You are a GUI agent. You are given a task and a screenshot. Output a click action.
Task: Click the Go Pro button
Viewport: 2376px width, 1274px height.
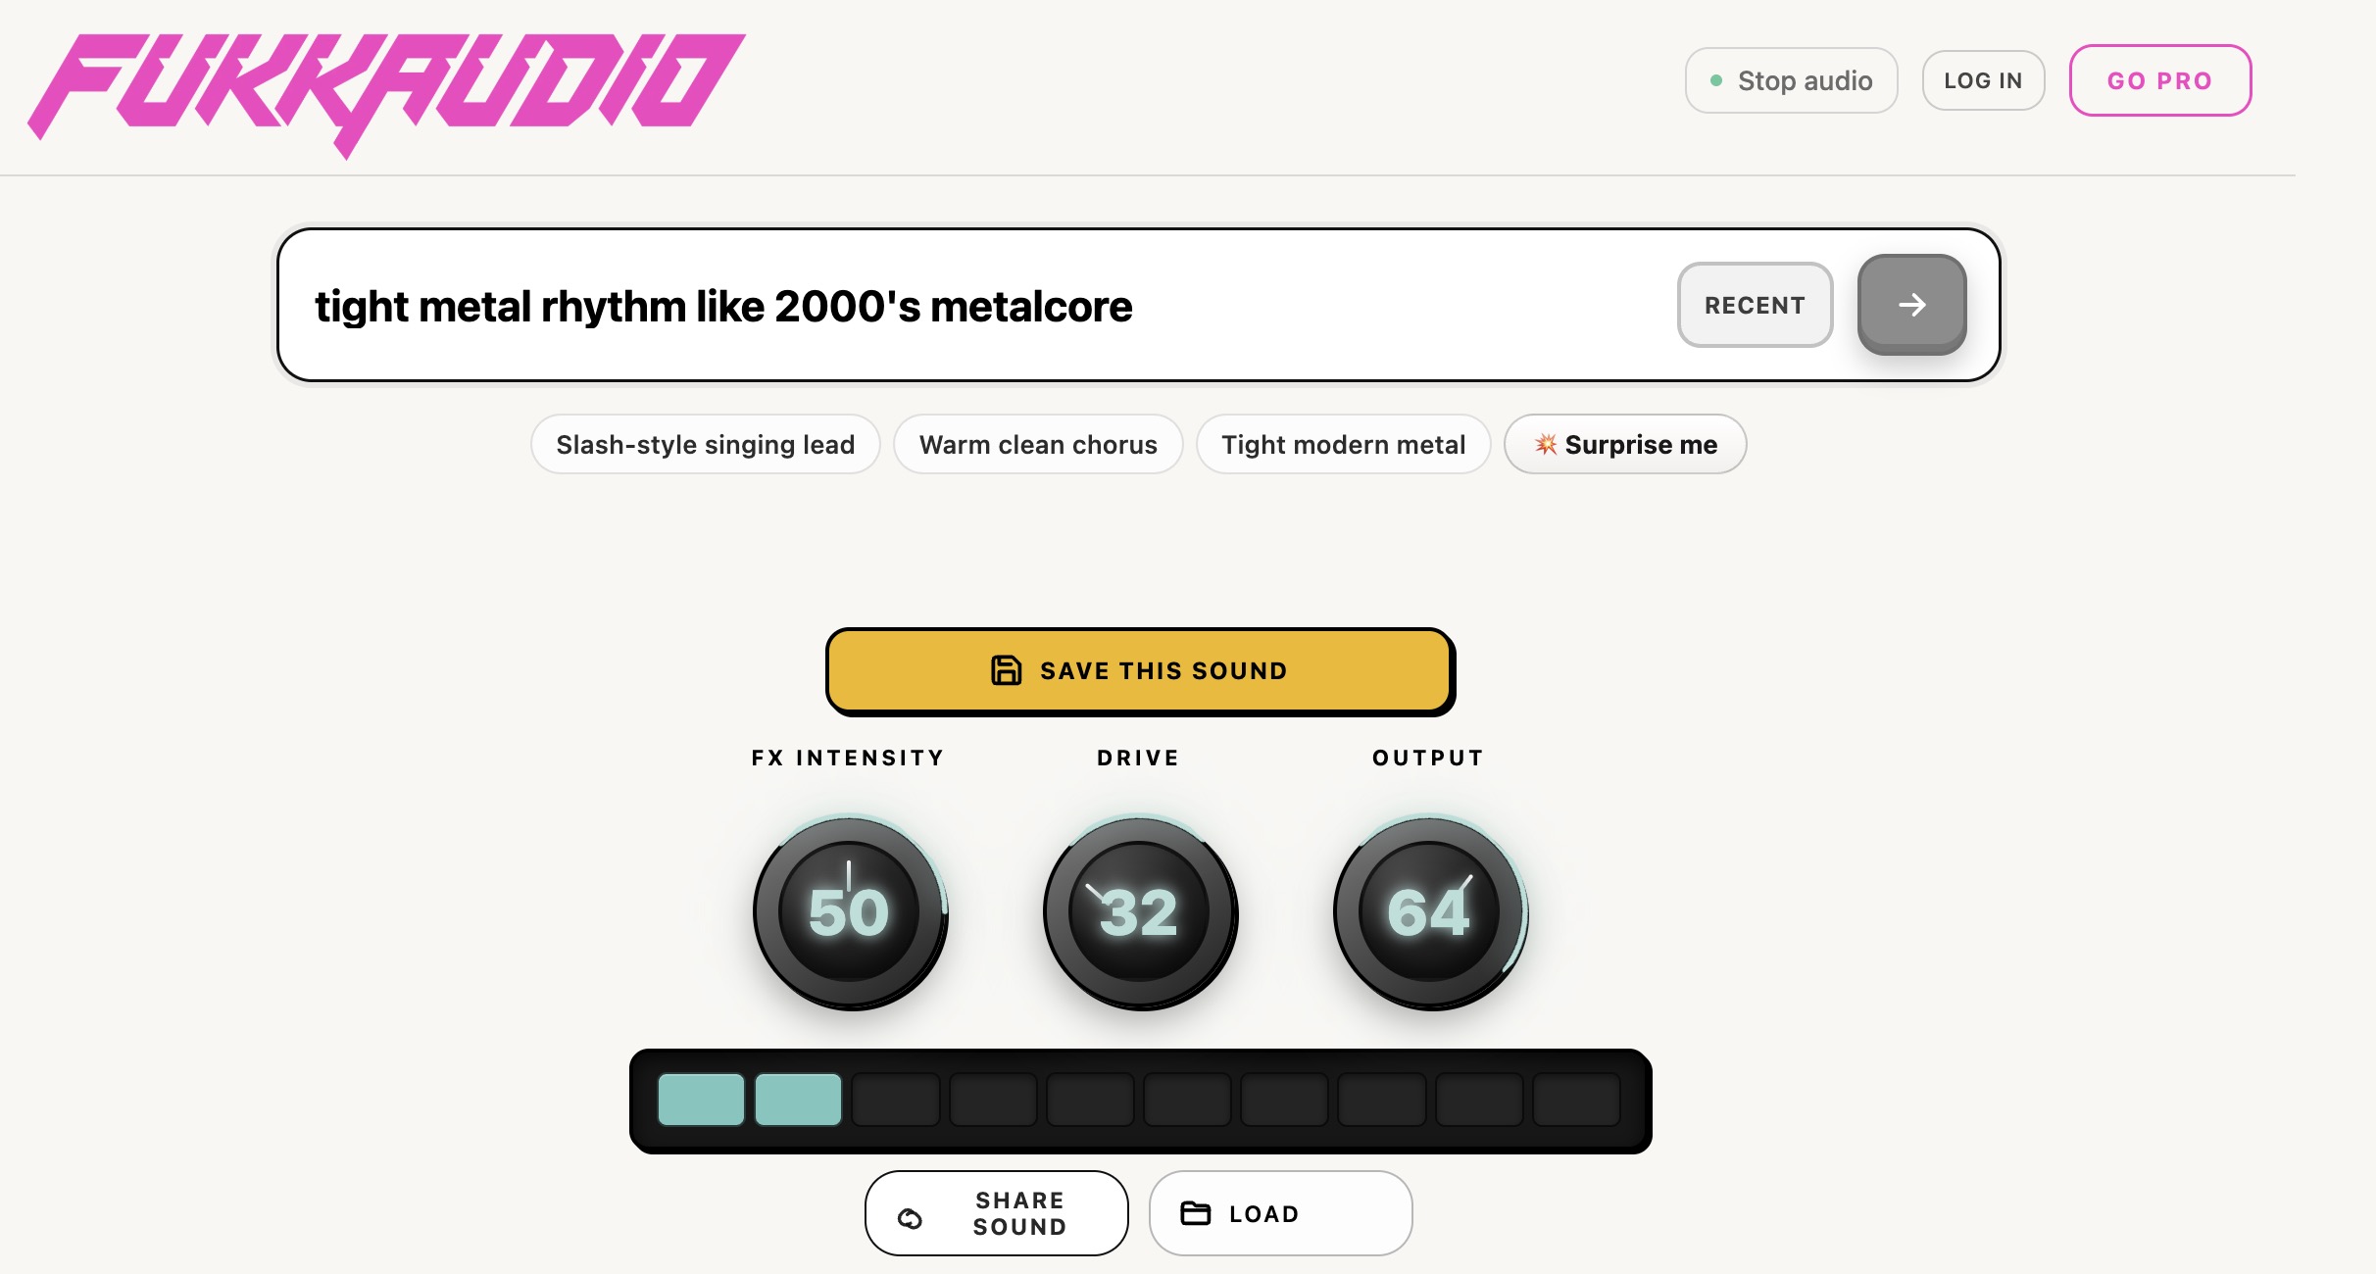click(x=2160, y=80)
